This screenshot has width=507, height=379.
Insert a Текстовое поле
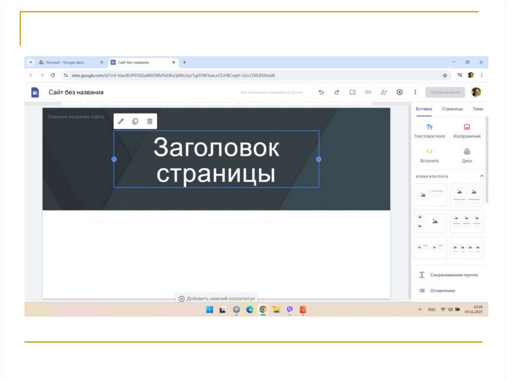point(430,131)
